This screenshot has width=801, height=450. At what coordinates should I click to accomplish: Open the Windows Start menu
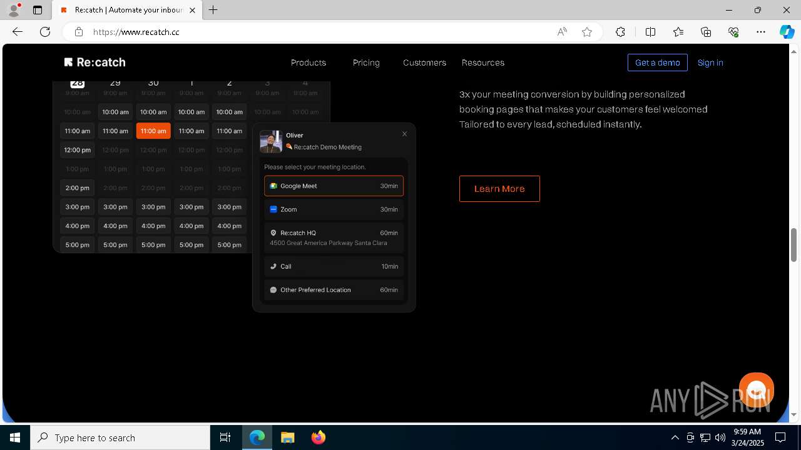point(15,437)
